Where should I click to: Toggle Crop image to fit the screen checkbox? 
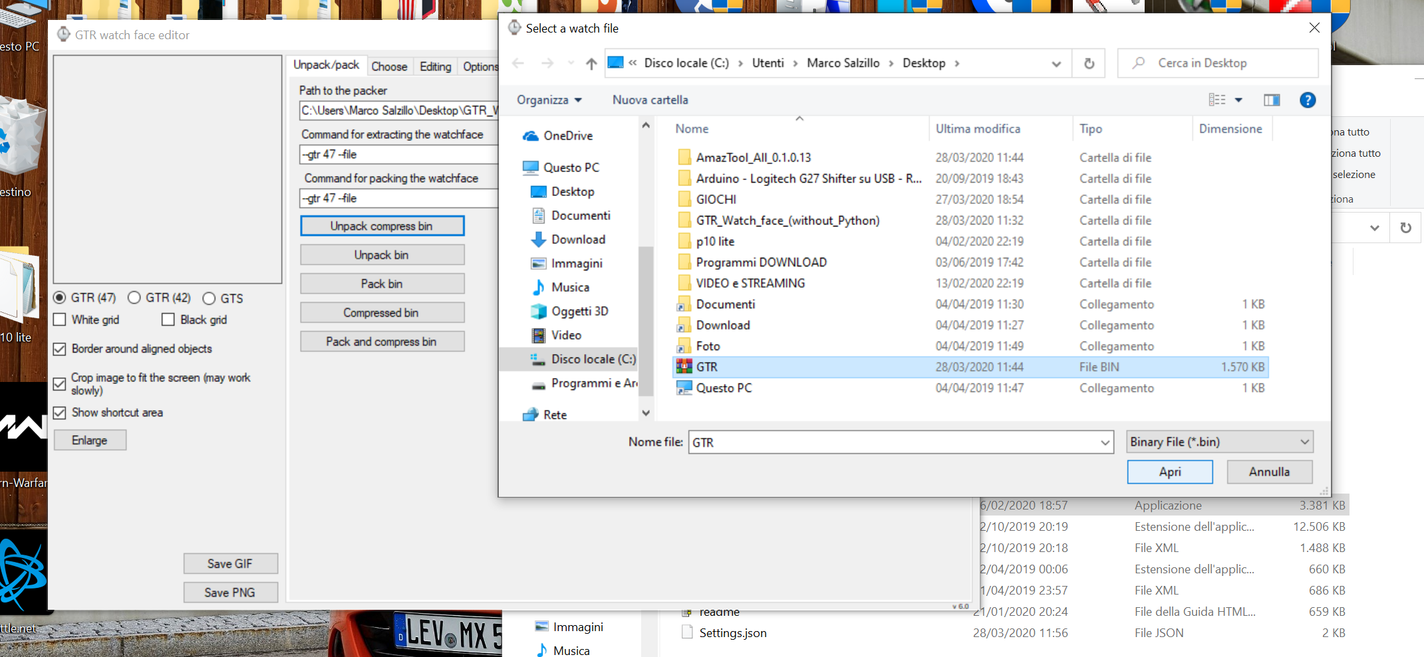pyautogui.click(x=60, y=383)
